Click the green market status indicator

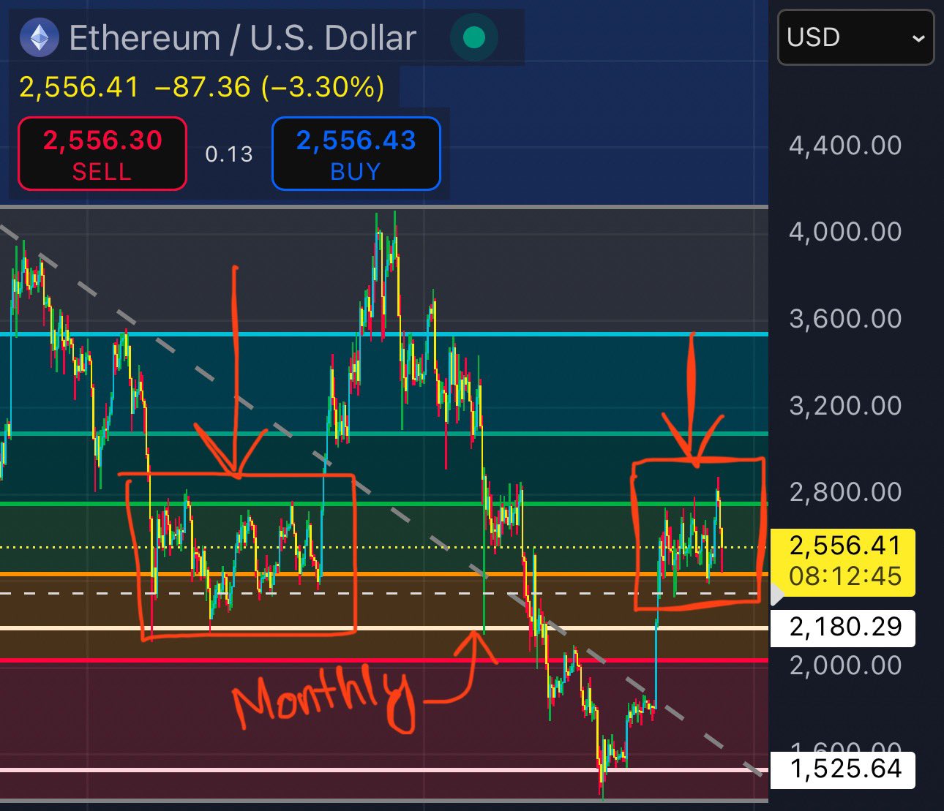tap(474, 37)
